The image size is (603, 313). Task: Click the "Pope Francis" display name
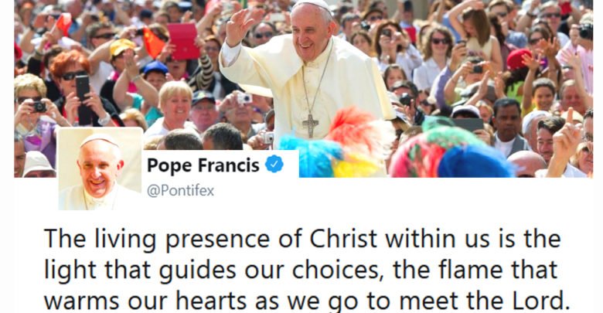pos(203,165)
